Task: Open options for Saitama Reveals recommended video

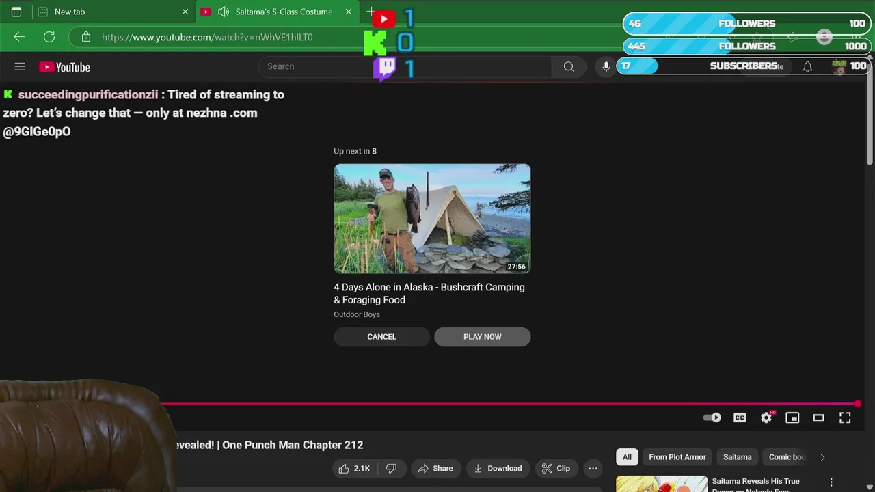Action: (831, 482)
